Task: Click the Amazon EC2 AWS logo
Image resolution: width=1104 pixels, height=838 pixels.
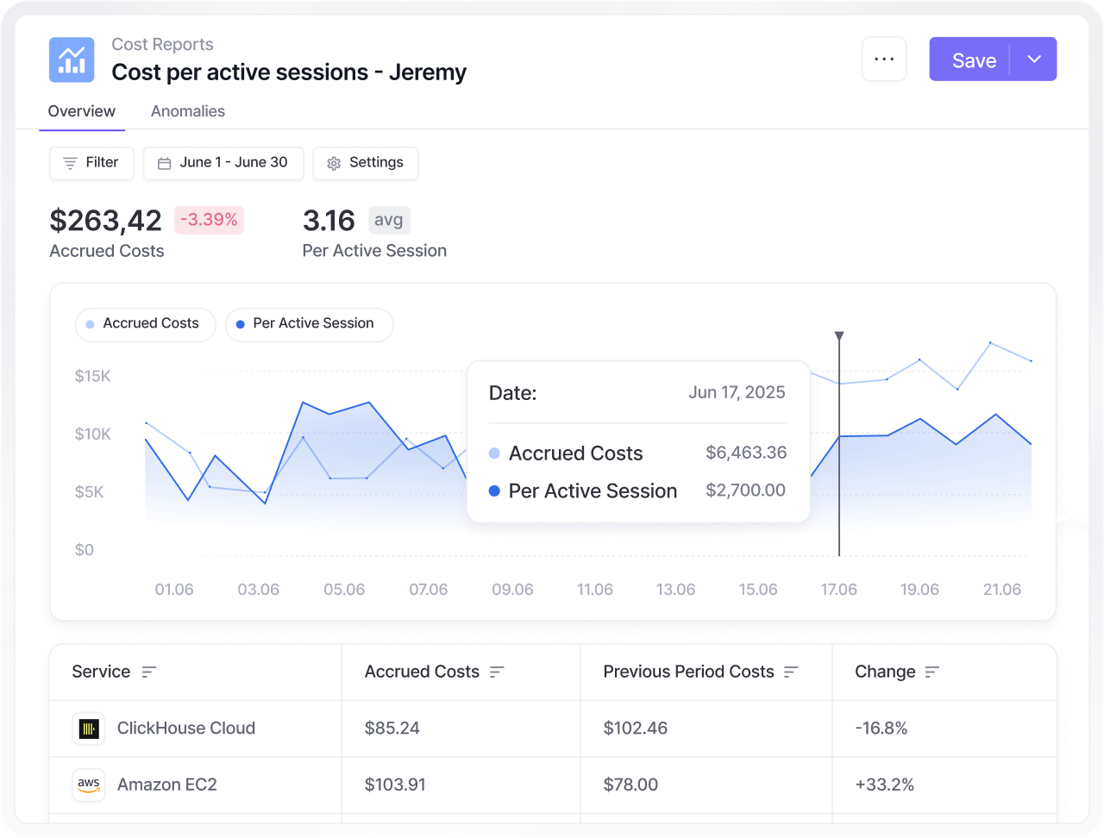Action: coord(89,785)
